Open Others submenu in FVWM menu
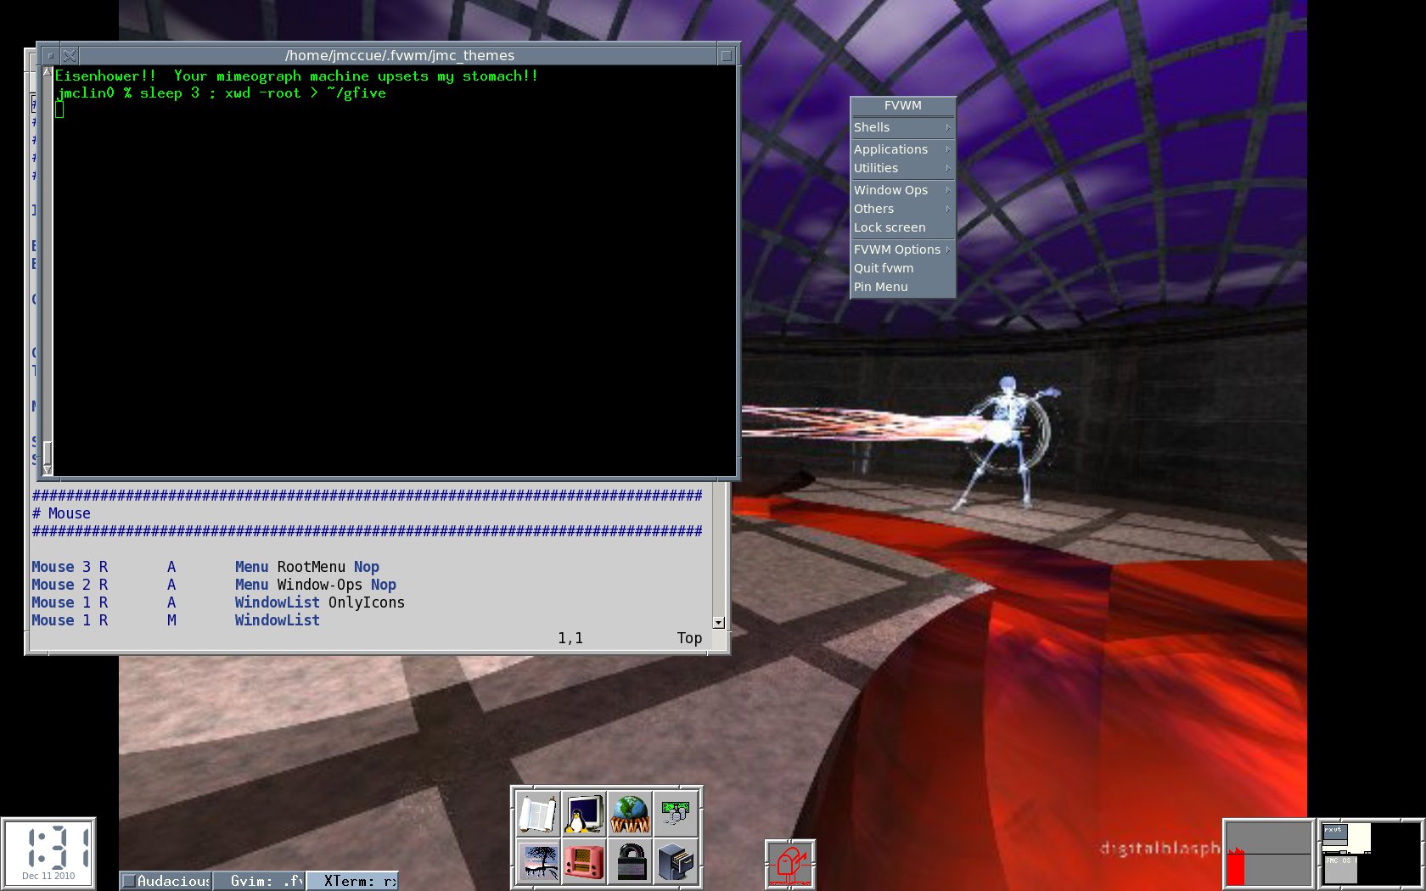1426x891 pixels. [x=902, y=209]
